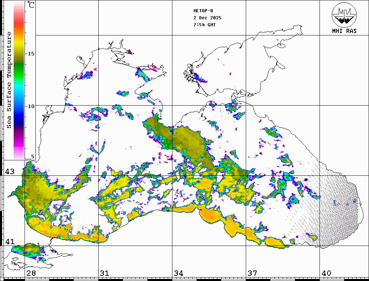Pick the 5 degree mark on the color scale
This screenshot has width=369, height=281.
(x=33, y=156)
